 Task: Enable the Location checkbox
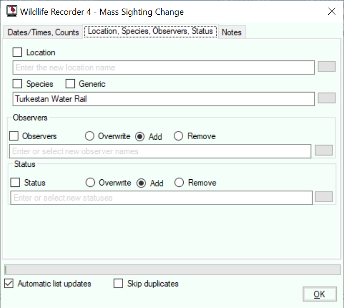pyautogui.click(x=17, y=52)
